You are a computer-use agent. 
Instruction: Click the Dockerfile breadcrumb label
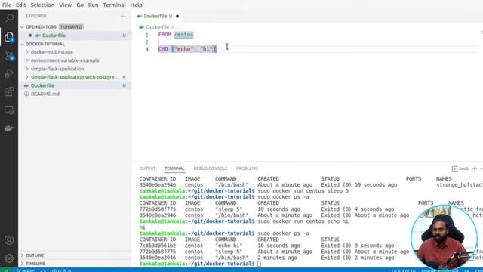tap(158, 27)
